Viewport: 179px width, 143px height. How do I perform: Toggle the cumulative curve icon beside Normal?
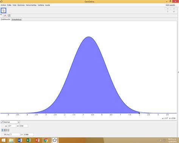pyautogui.click(x=2, y=122)
